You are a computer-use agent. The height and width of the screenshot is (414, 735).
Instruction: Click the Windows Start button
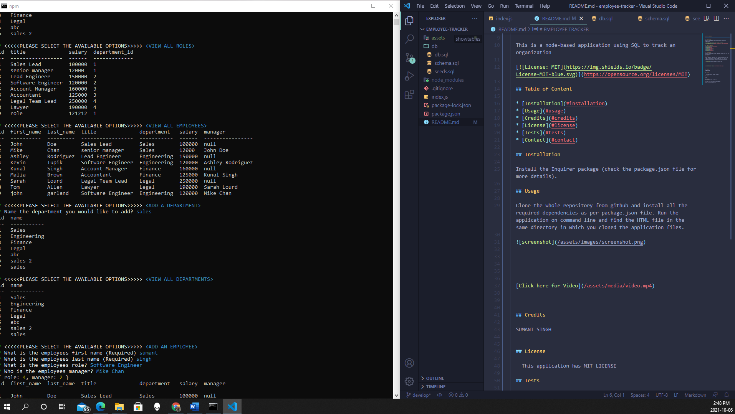[7, 406]
